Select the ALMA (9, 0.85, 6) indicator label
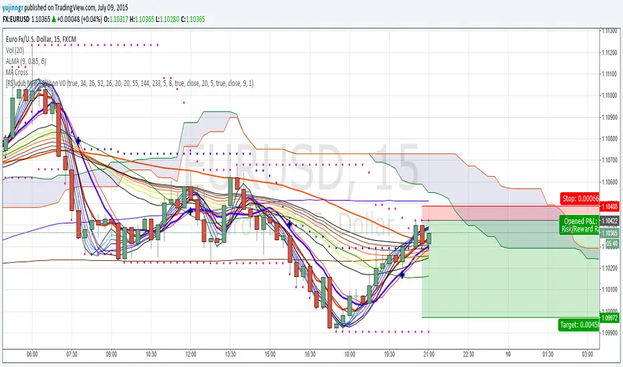Image resolution: width=623 pixels, height=367 pixels. pos(26,61)
